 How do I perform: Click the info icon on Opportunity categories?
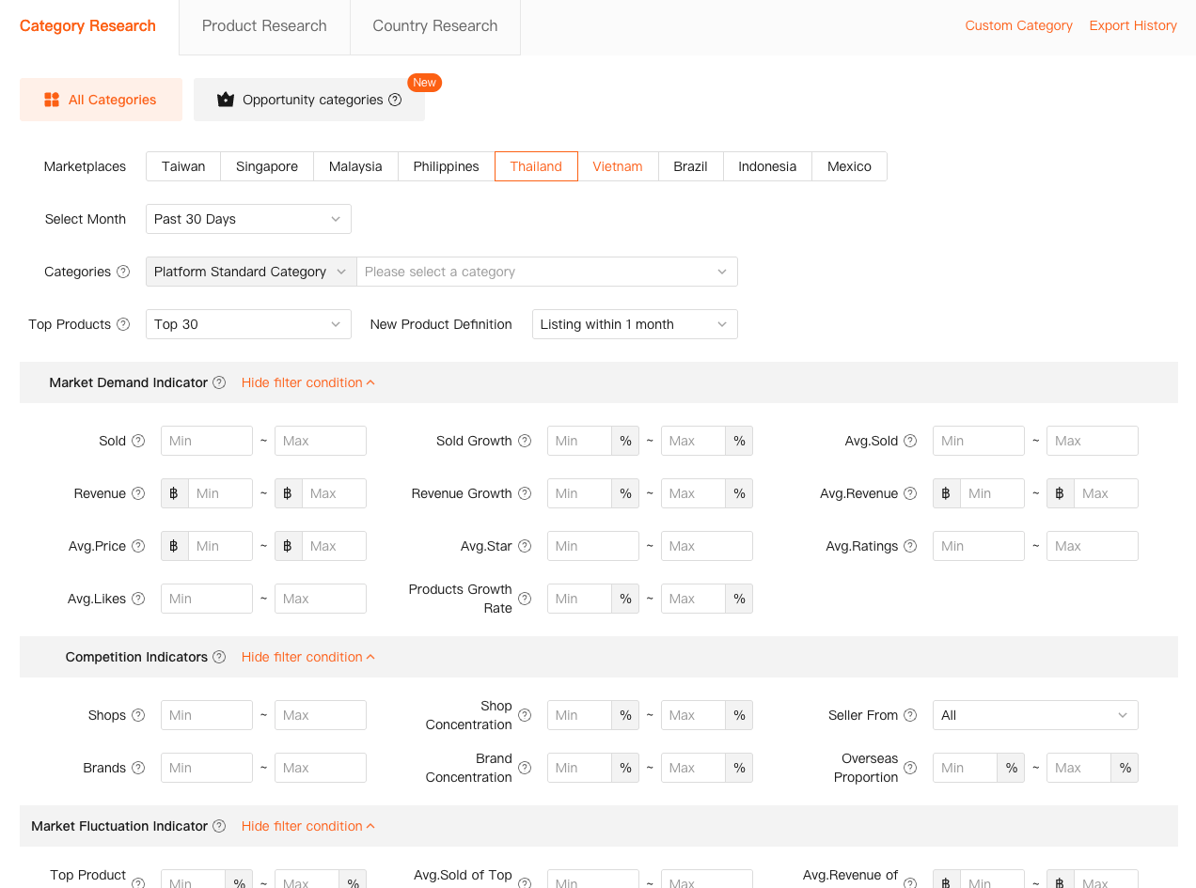pyautogui.click(x=395, y=100)
